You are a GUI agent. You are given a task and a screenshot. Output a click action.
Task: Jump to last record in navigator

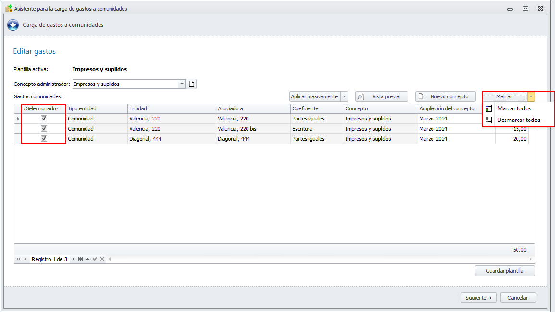click(x=80, y=259)
